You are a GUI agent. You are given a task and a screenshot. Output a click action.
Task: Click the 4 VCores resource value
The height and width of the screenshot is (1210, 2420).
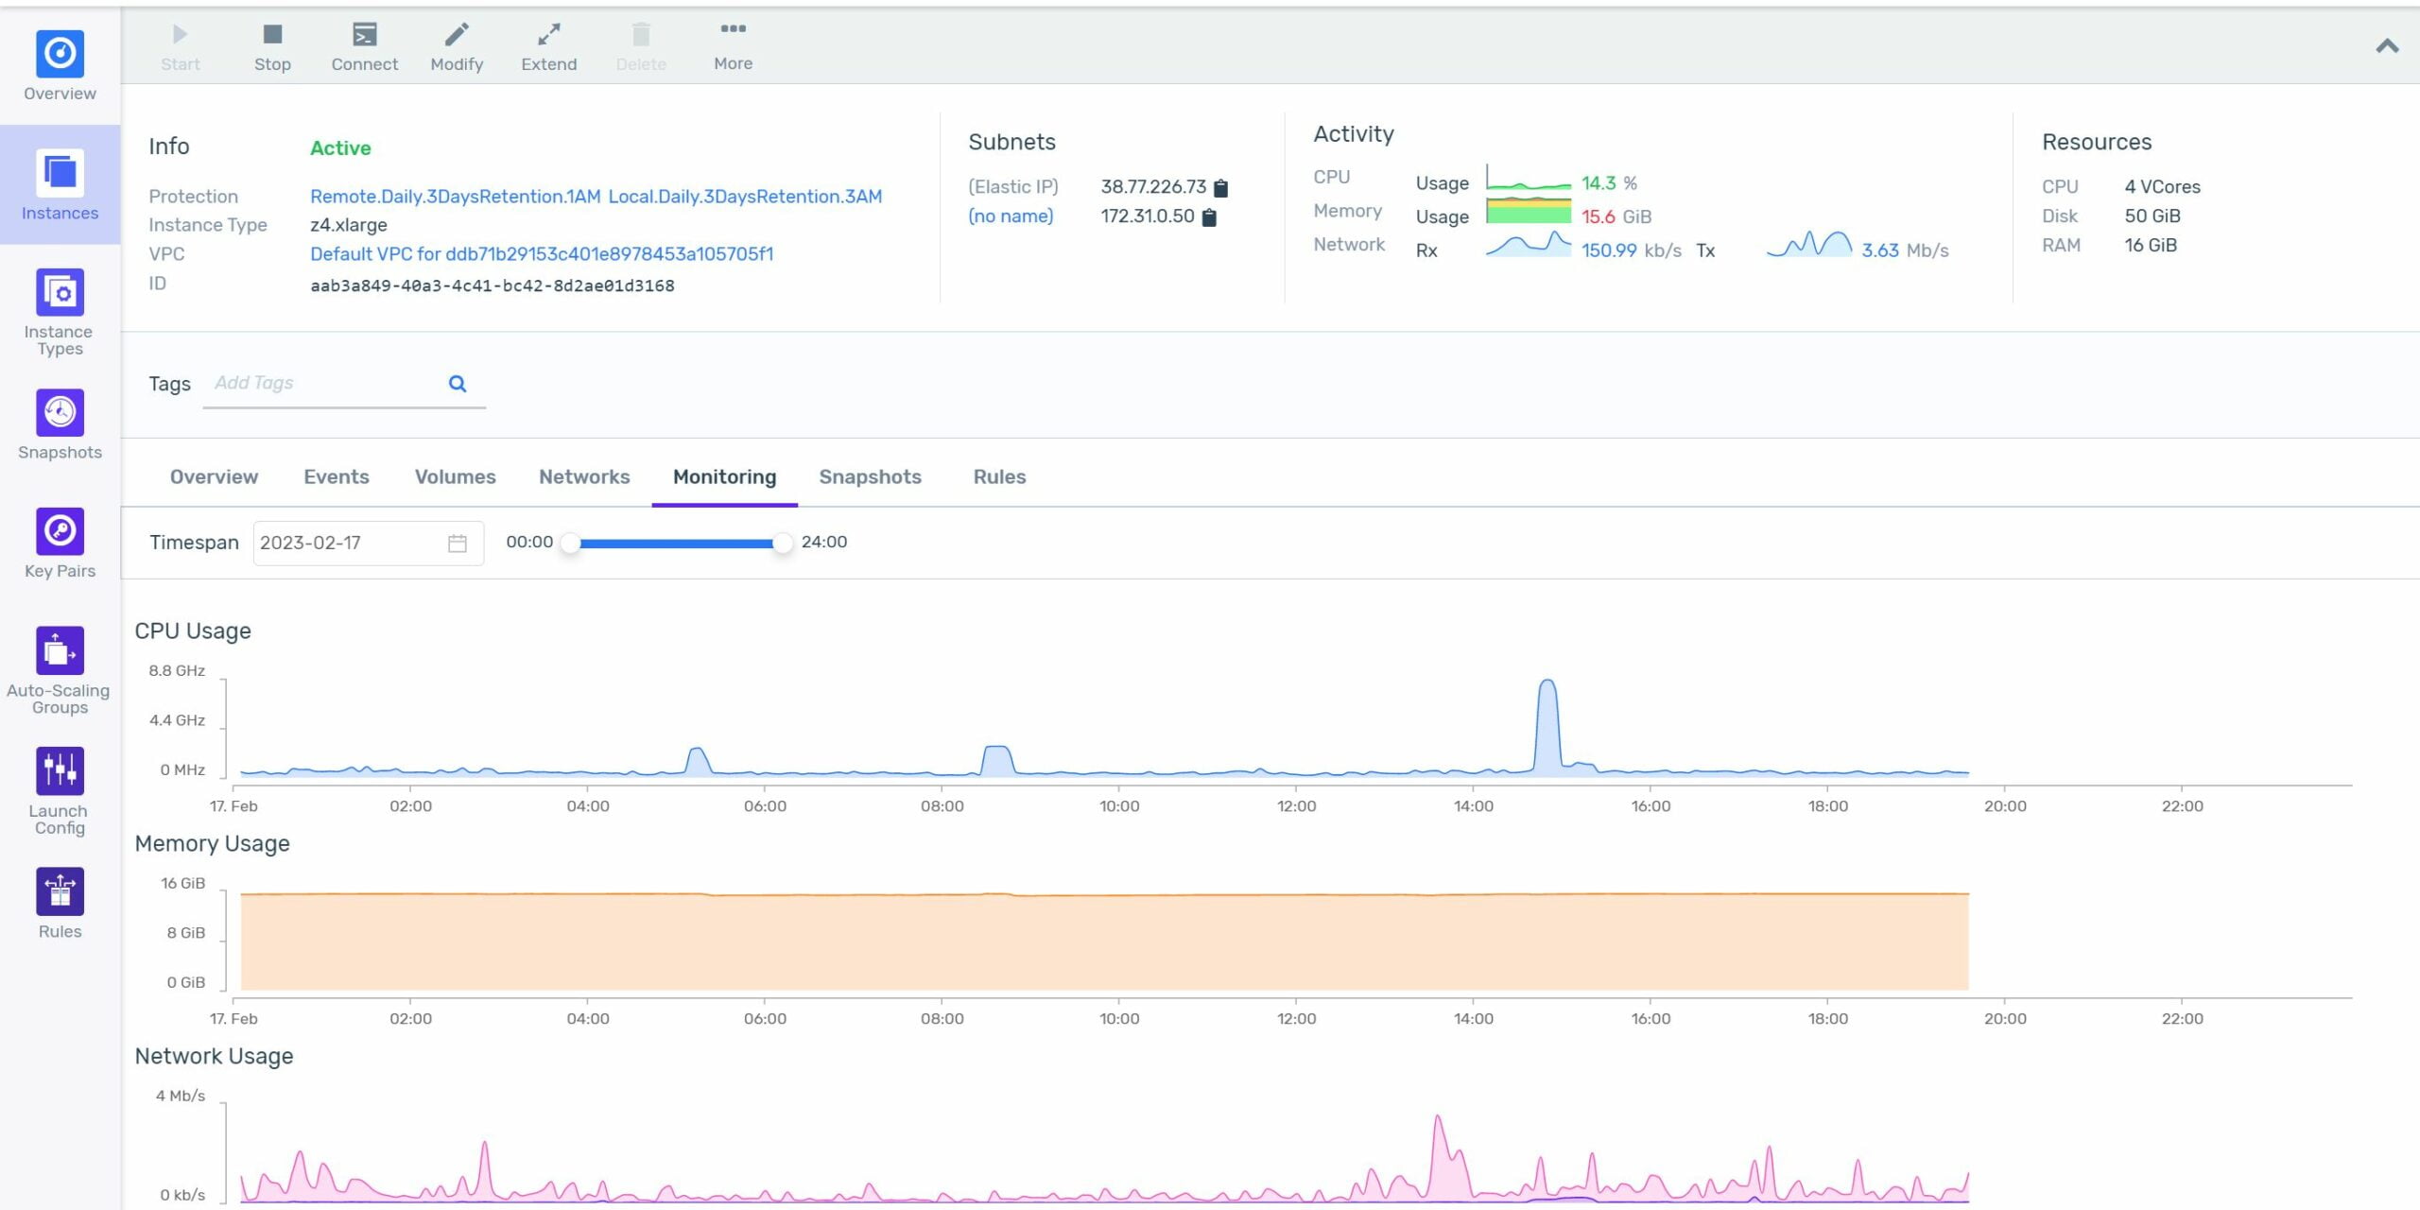[2163, 187]
